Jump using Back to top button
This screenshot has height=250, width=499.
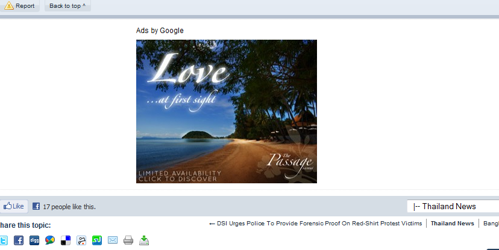tap(67, 6)
